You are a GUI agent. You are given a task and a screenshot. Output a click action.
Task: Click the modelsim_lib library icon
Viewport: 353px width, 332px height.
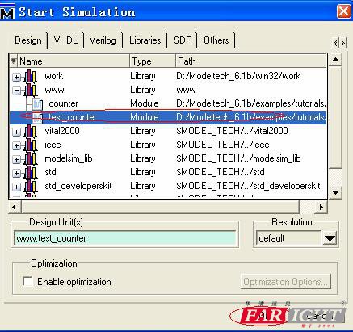pyautogui.click(x=30, y=159)
